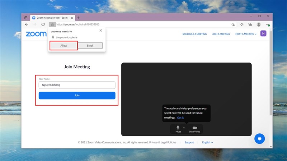Close the Zoom meeting on web tab
Screen dimensions: 287x161
(x=72, y=18)
